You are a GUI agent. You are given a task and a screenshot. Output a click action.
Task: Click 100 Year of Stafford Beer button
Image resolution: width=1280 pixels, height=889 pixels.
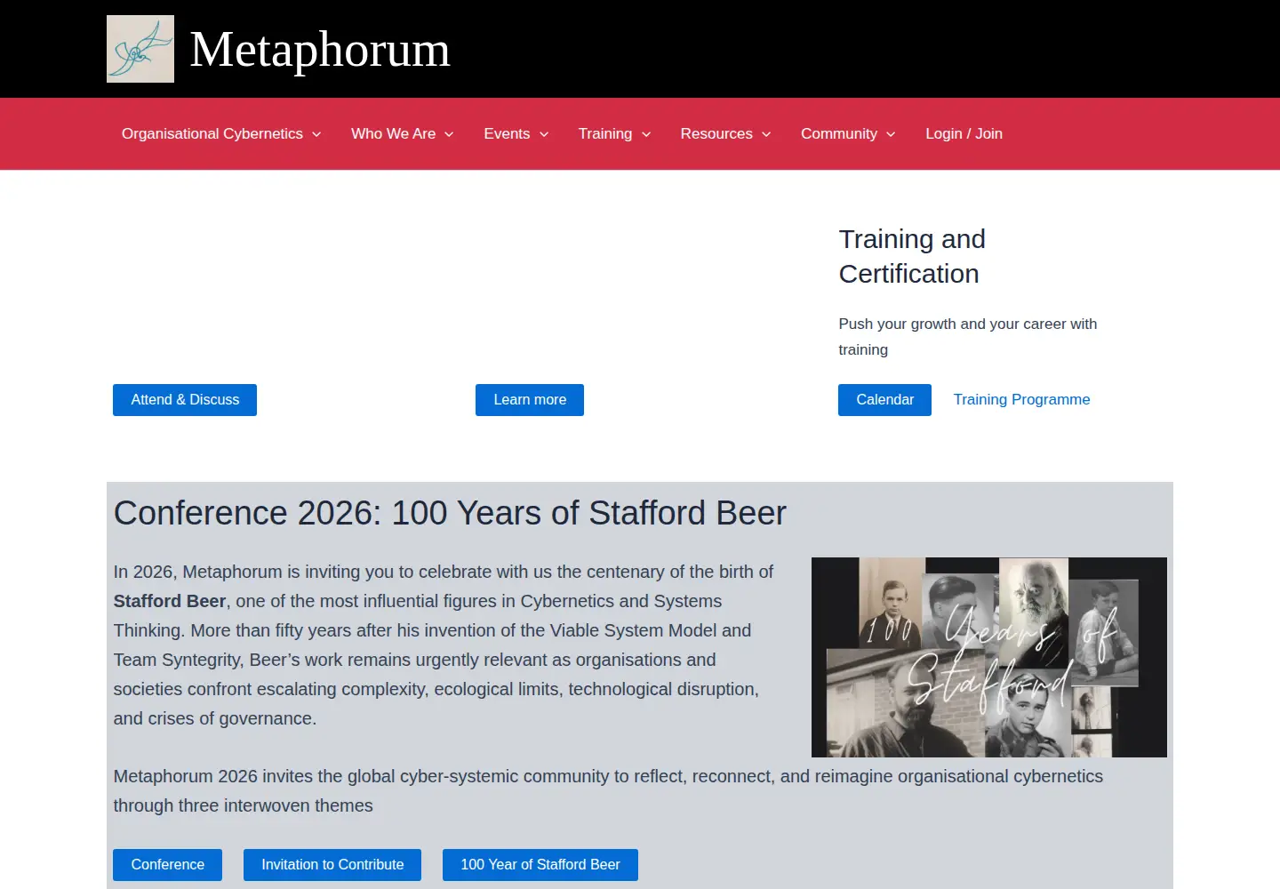tap(540, 865)
